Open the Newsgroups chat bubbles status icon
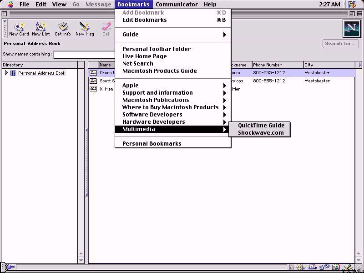Image resolution: width=364 pixels, height=273 pixels. (324, 268)
